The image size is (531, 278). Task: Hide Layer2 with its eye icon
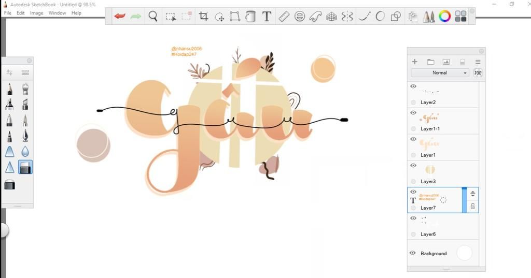[413, 86]
